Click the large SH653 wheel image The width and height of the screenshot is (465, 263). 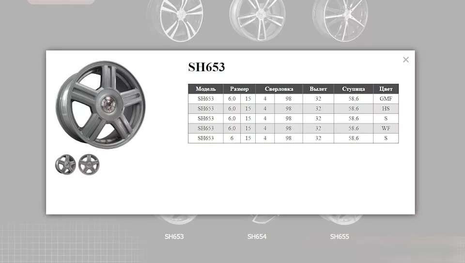pyautogui.click(x=101, y=105)
